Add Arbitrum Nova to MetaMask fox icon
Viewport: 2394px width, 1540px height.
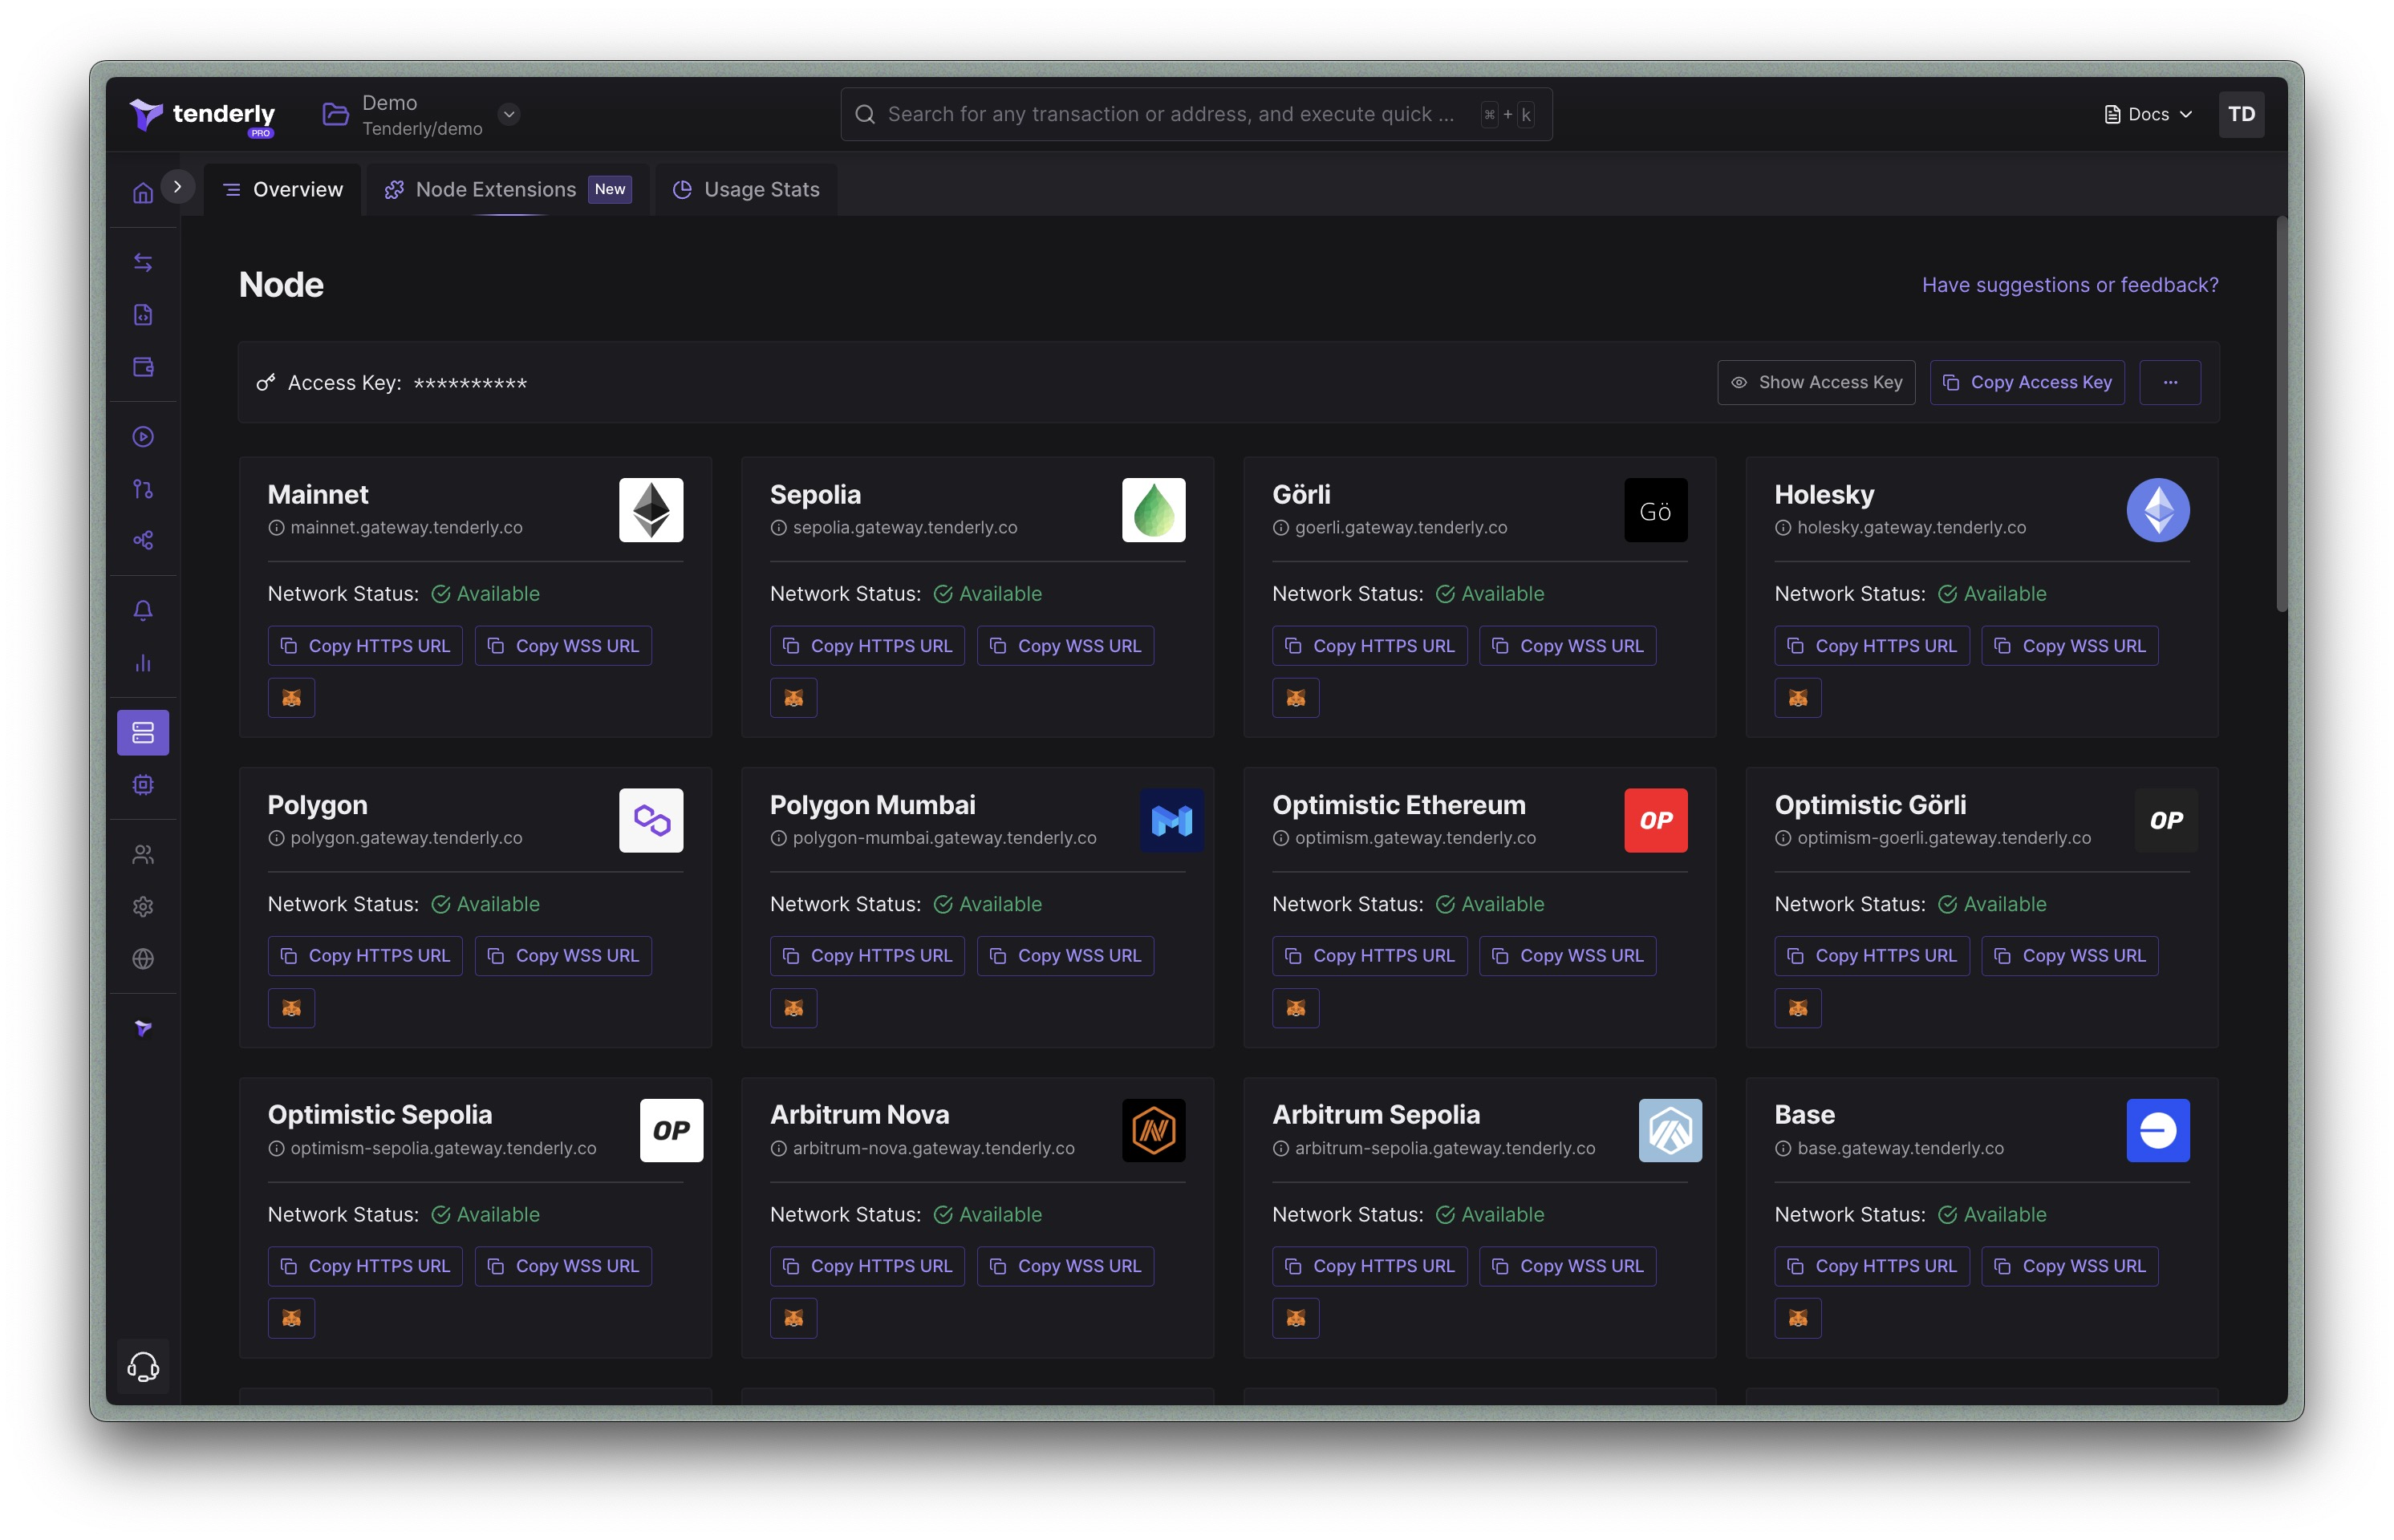pos(793,1318)
